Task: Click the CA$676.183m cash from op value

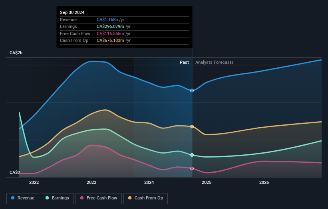Action: coord(110,41)
